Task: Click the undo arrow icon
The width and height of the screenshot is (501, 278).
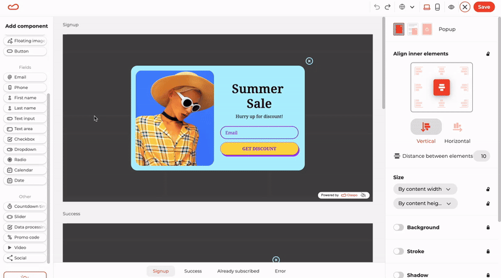Action: pyautogui.click(x=377, y=7)
